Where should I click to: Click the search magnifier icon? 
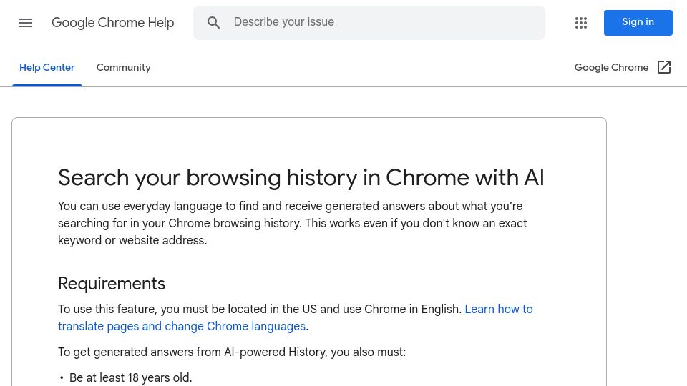point(213,23)
